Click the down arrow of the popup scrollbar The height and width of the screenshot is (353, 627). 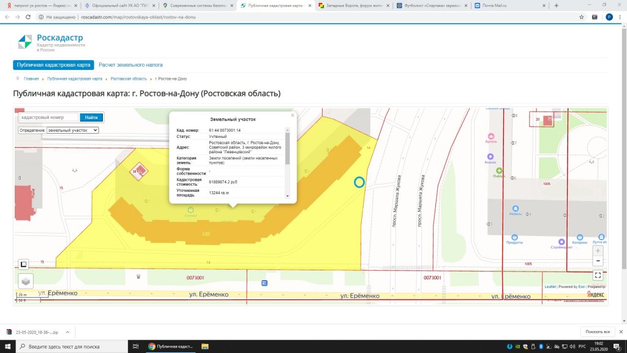(287, 196)
